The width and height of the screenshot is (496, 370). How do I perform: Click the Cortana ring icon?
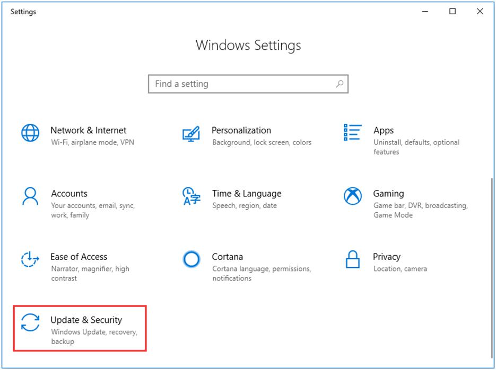pyautogui.click(x=192, y=259)
